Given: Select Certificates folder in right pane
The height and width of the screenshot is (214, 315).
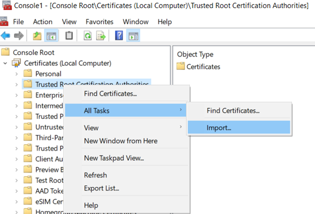Looking at the screenshot, I should [x=203, y=66].
